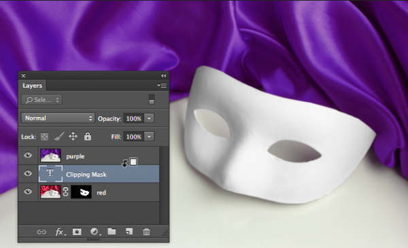Select the text layer T thumbnail

(50, 173)
